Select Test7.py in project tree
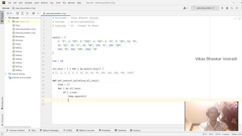 tap(17, 66)
